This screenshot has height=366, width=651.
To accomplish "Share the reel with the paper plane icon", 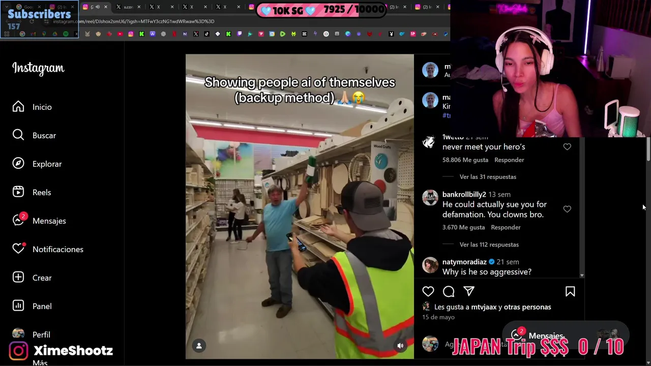I will click(469, 291).
